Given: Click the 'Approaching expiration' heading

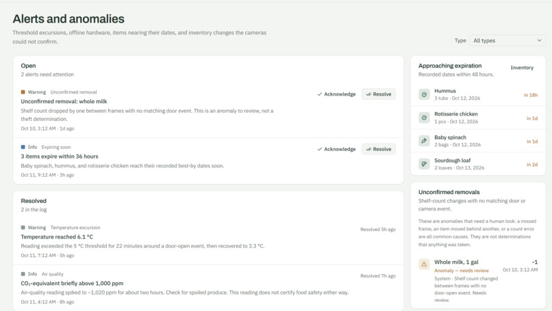Looking at the screenshot, I should 450,66.
